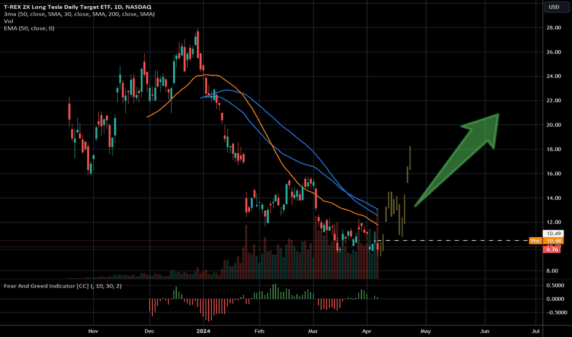This screenshot has width=572, height=337.
Task: Click the Pre market label tag
Action: point(535,241)
